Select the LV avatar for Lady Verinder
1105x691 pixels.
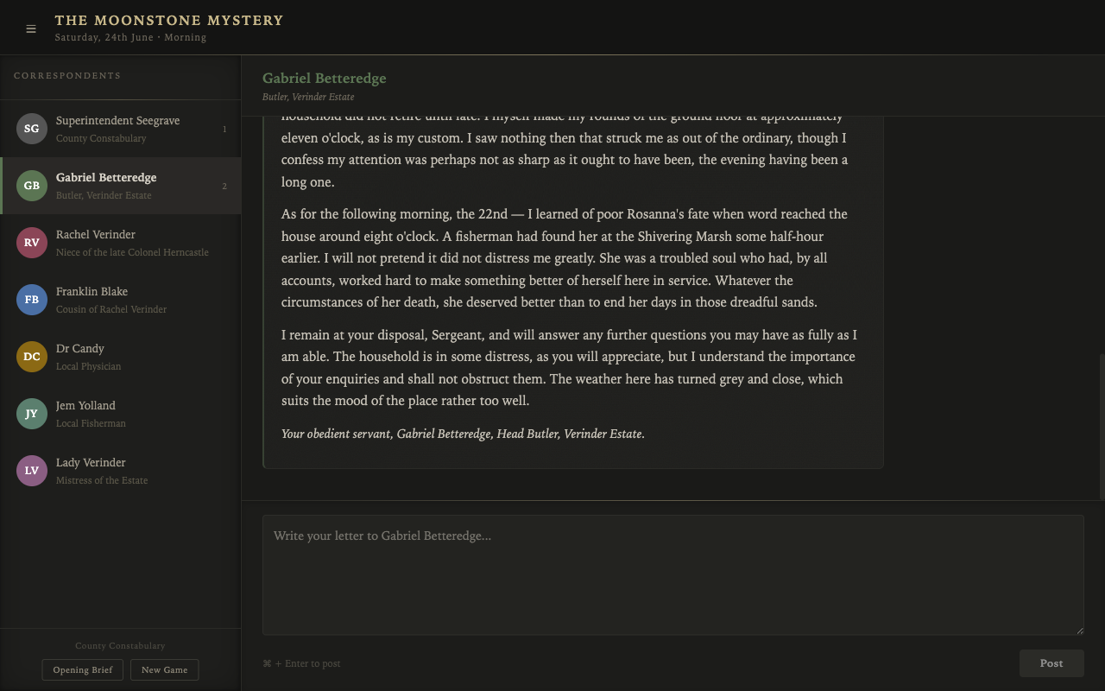[x=31, y=471]
